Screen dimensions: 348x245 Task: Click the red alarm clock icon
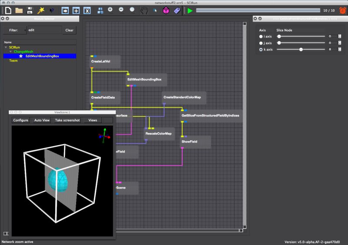coord(343,10)
